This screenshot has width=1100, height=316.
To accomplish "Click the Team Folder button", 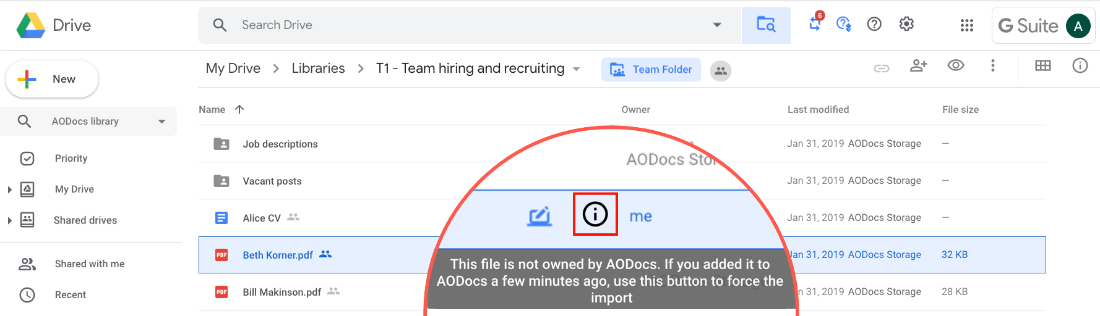I will point(651,70).
